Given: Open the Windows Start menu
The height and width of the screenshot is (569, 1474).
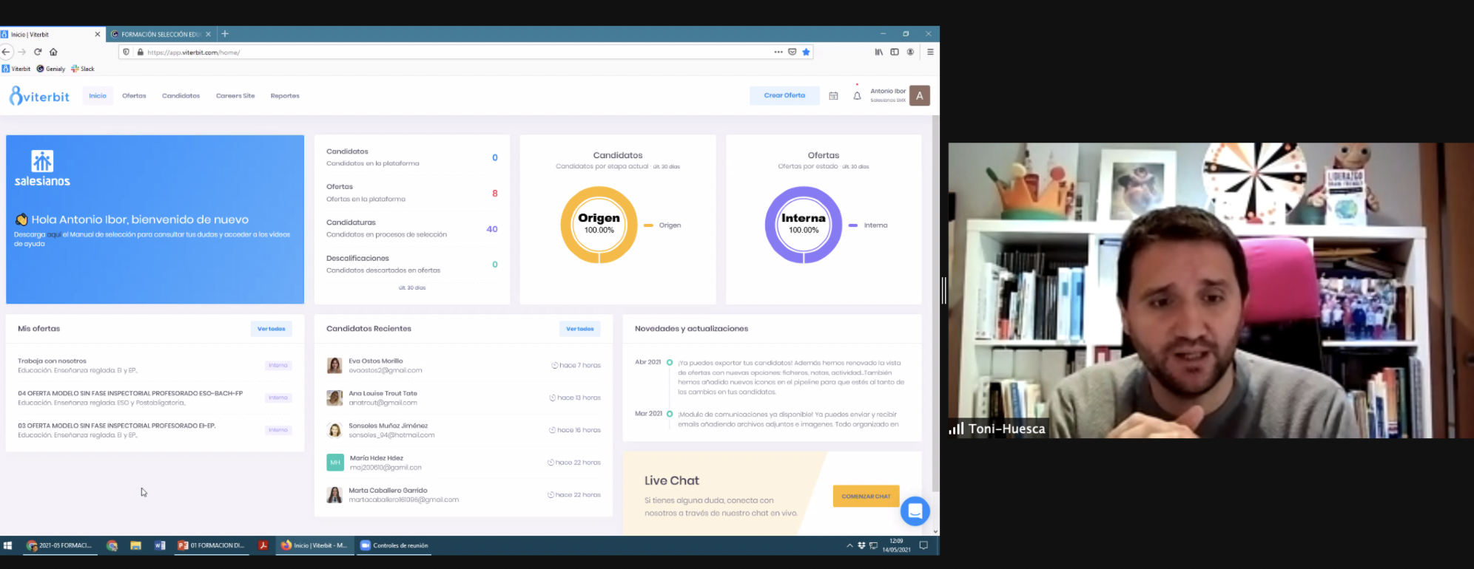Looking at the screenshot, I should tap(8, 545).
